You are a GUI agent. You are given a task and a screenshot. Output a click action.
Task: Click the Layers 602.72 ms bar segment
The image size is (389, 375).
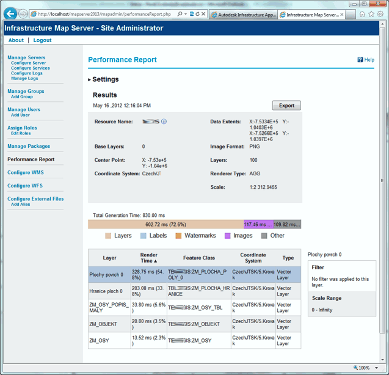point(165,224)
